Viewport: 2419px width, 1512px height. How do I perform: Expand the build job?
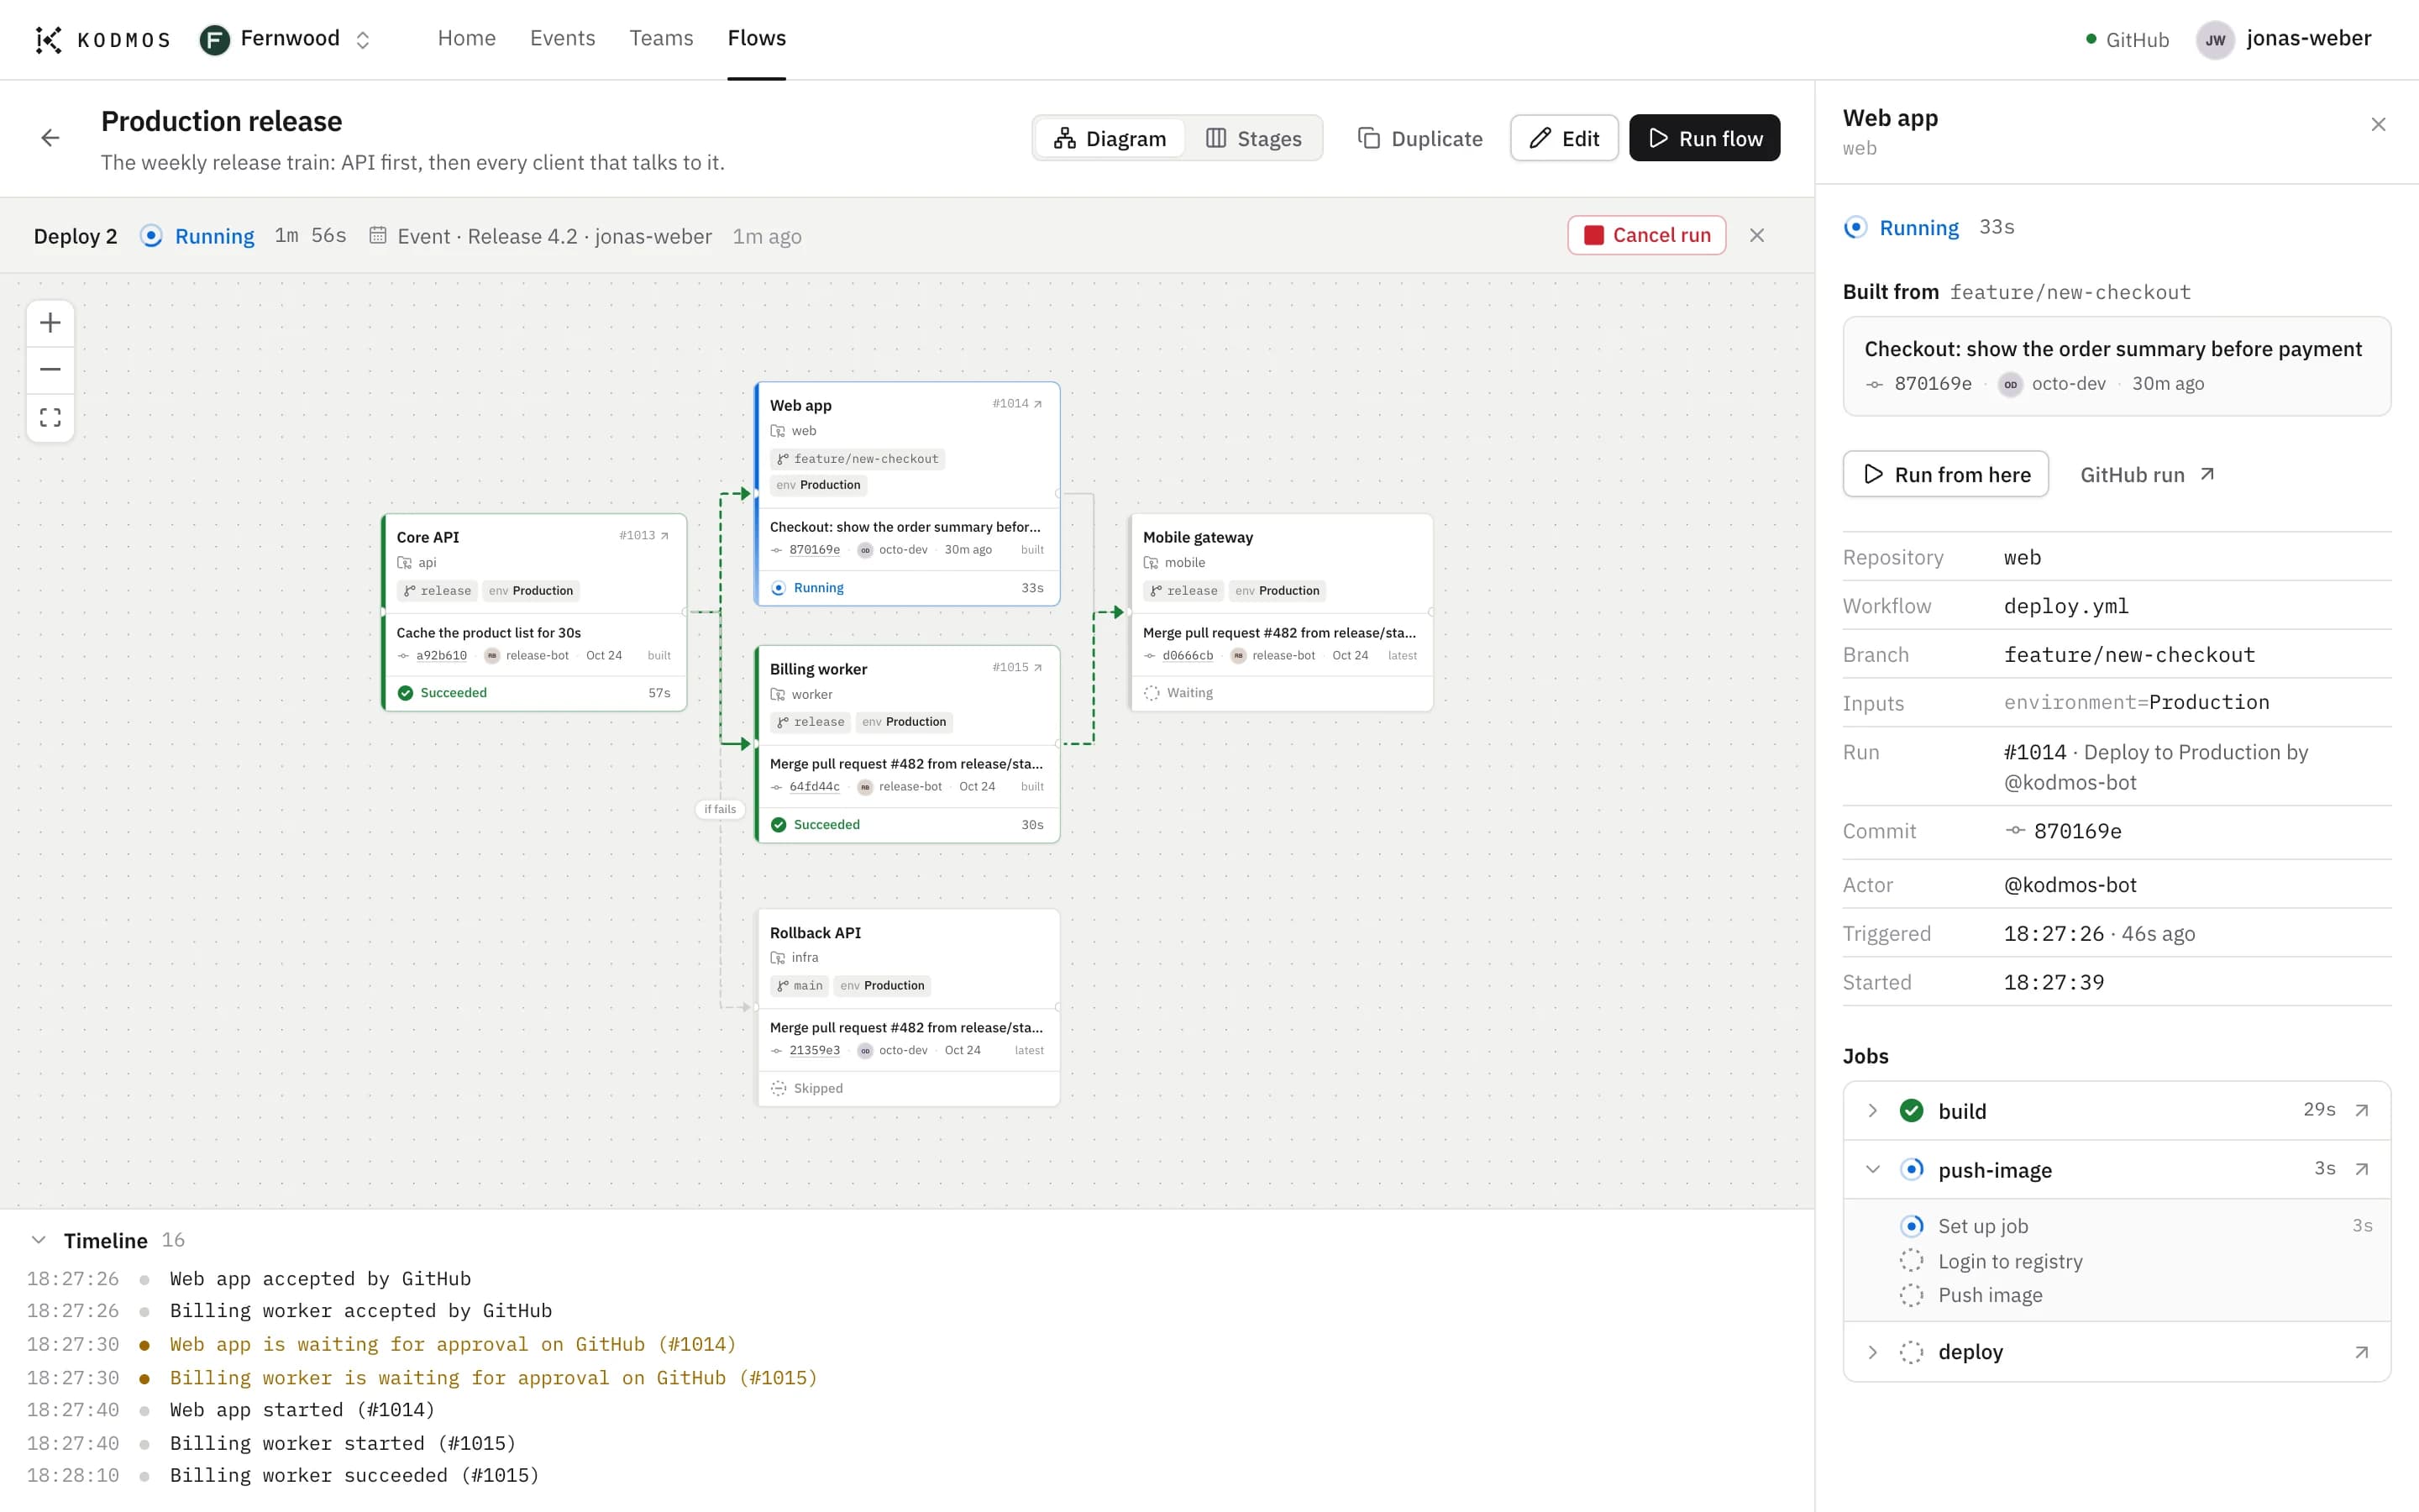tap(1872, 1111)
